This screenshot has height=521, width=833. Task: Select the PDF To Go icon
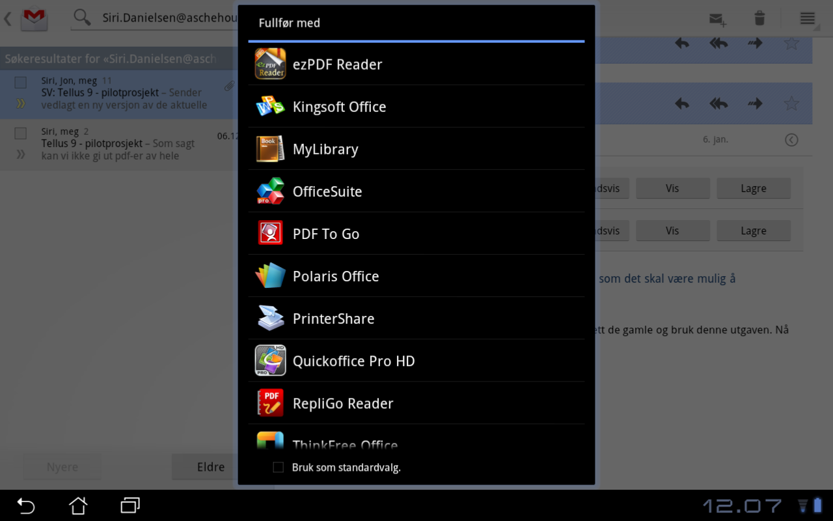(271, 233)
